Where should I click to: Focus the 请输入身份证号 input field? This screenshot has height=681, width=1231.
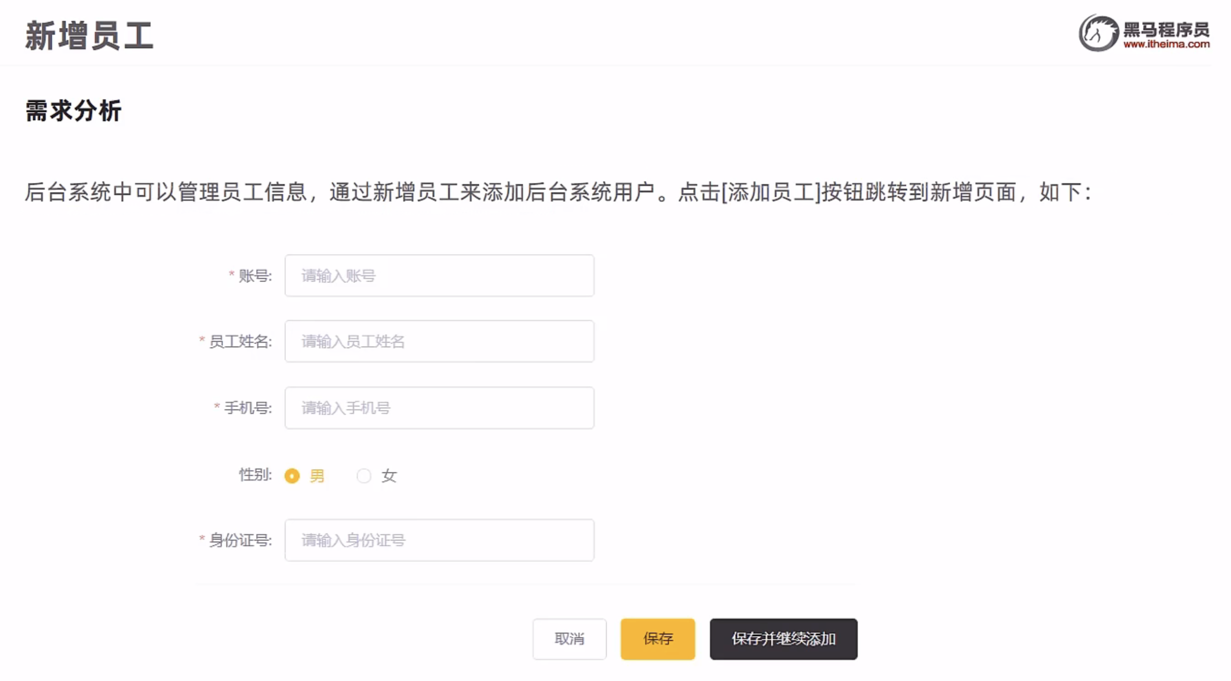(x=439, y=540)
